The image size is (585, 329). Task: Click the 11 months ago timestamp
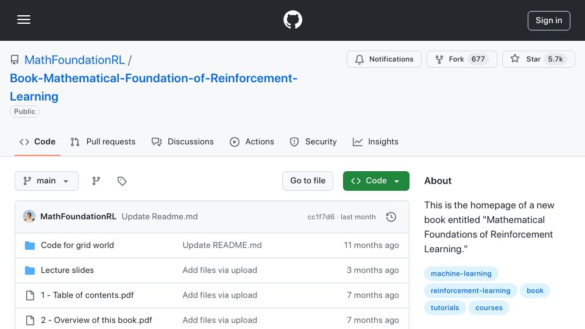(371, 245)
